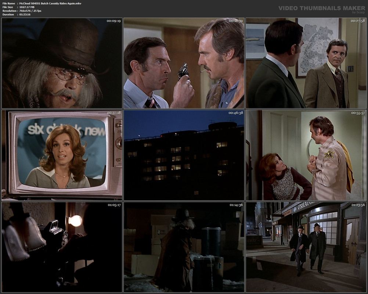Click the 'File Size' label
368x294 pixels.
[x=8, y=7]
